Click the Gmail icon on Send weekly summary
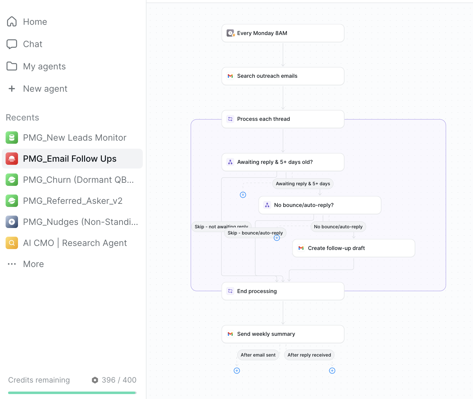Image resolution: width=473 pixels, height=399 pixels. [230, 334]
